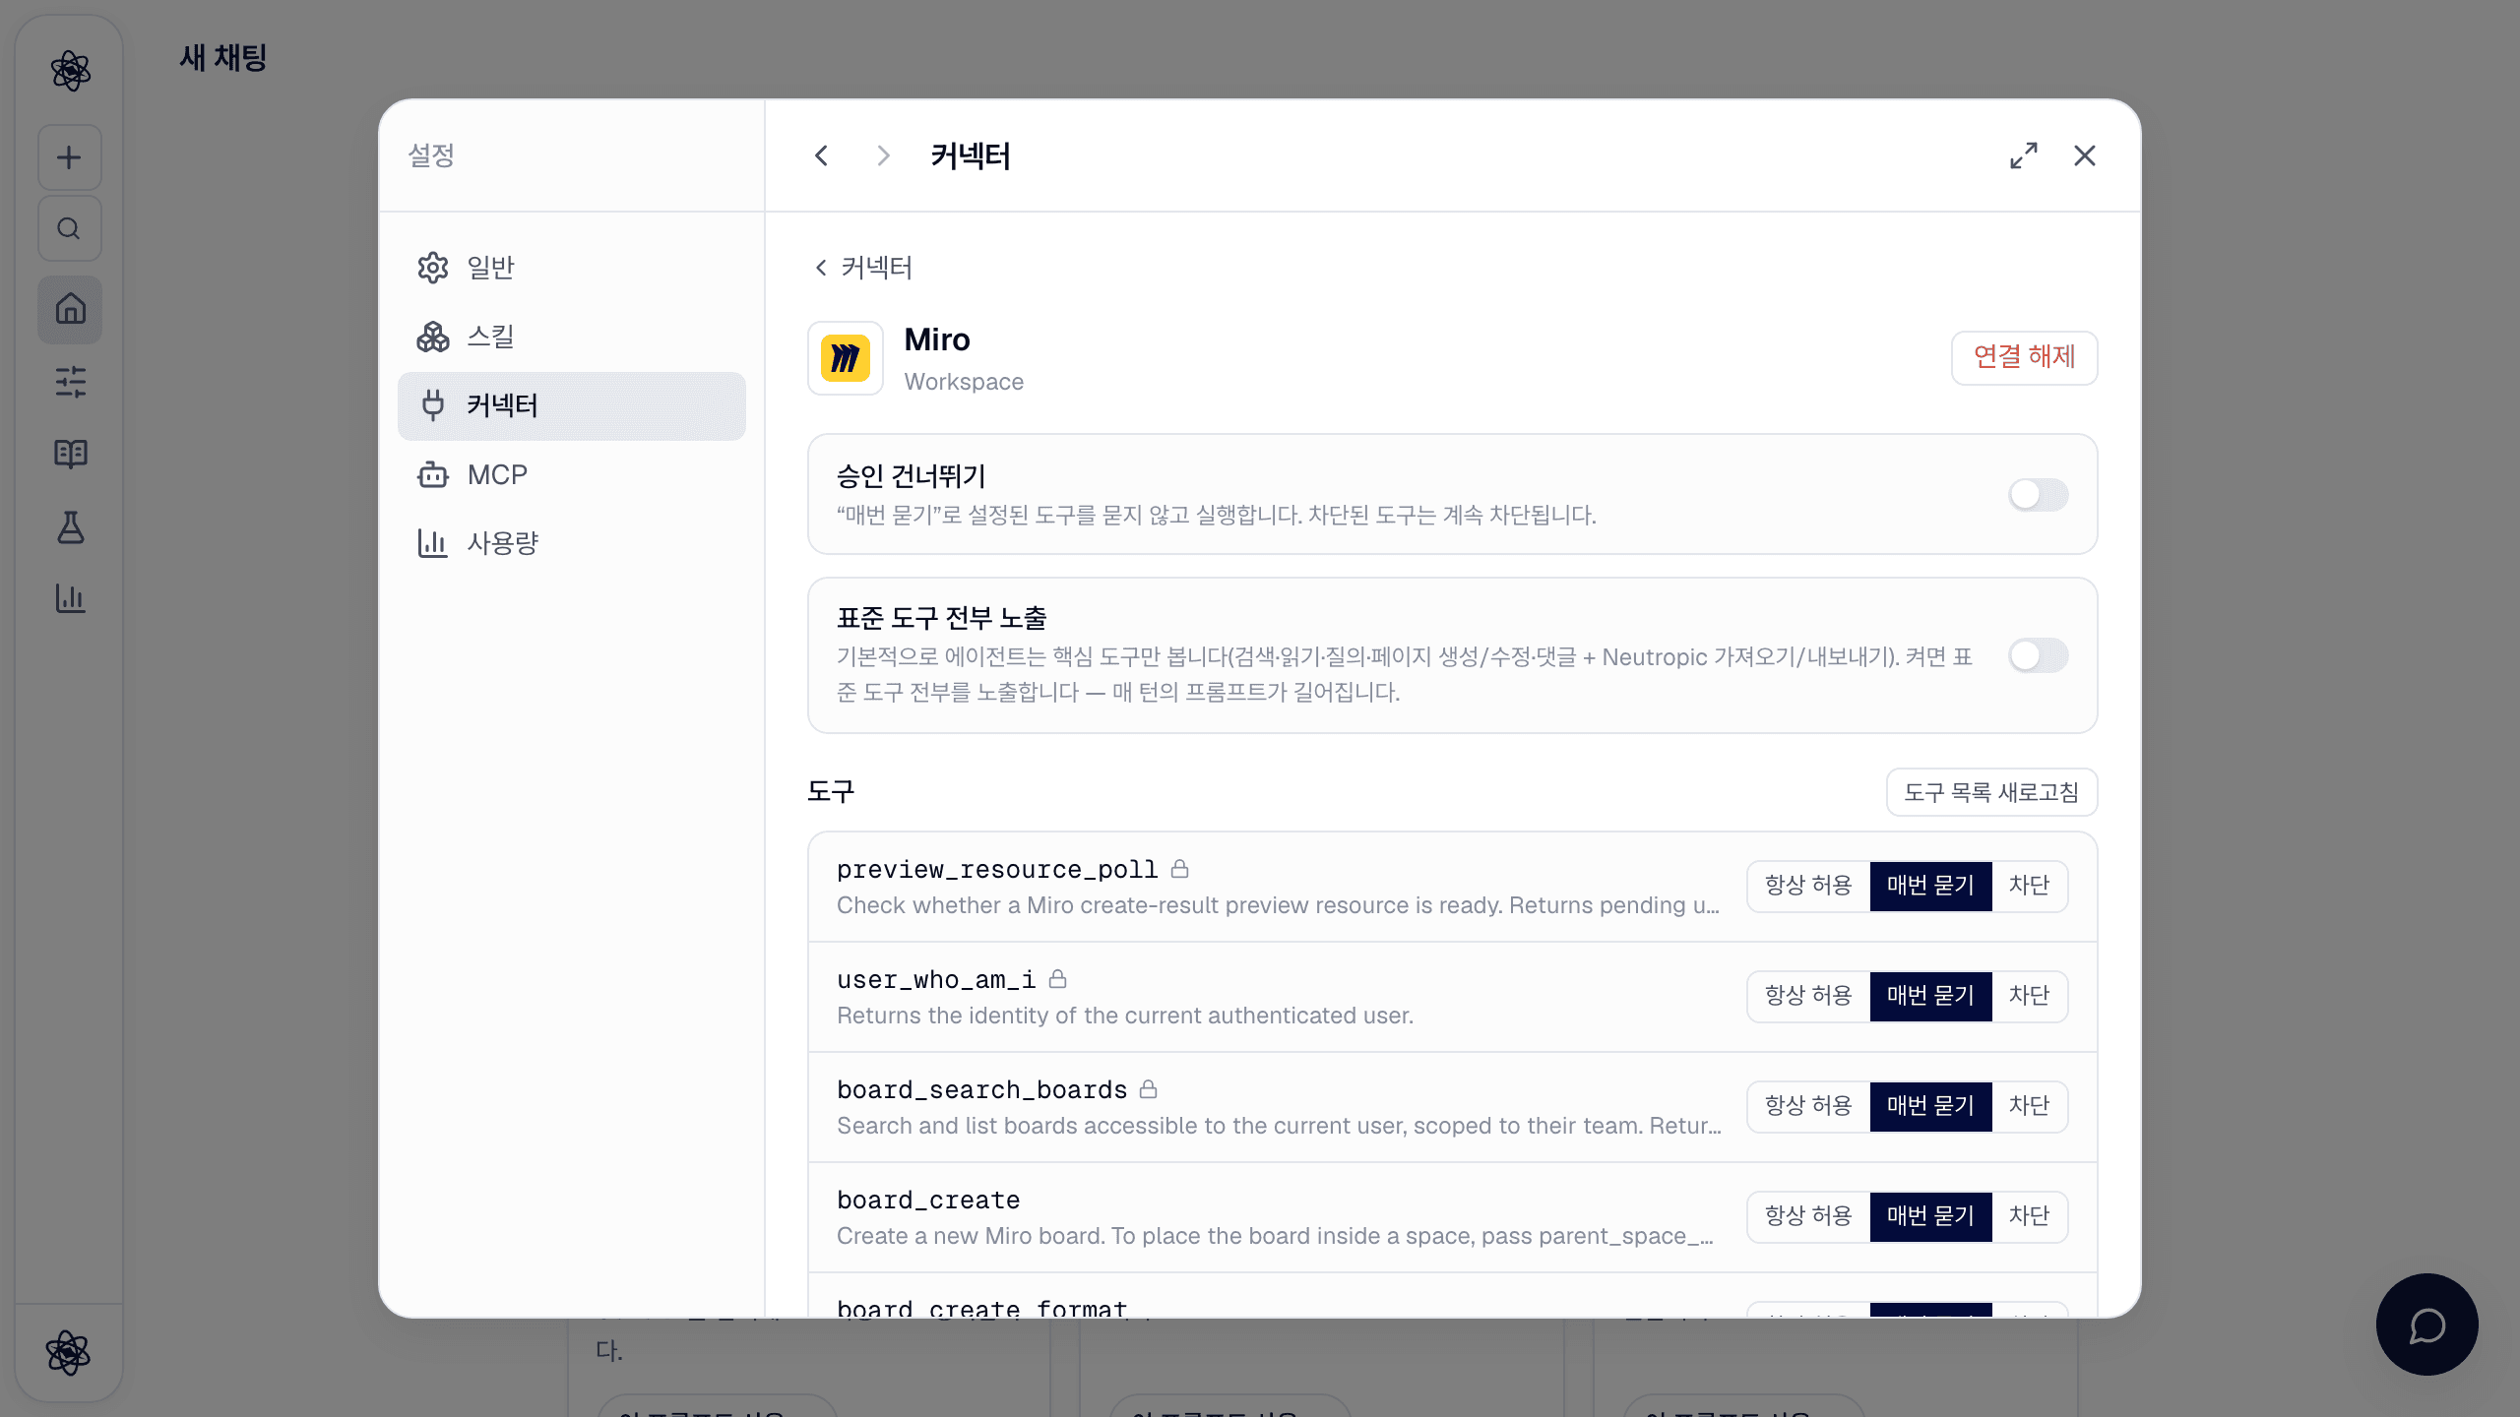Viewport: 2520px width, 1417px height.
Task: Open the bar chart icon in left sidebar
Action: (70, 598)
